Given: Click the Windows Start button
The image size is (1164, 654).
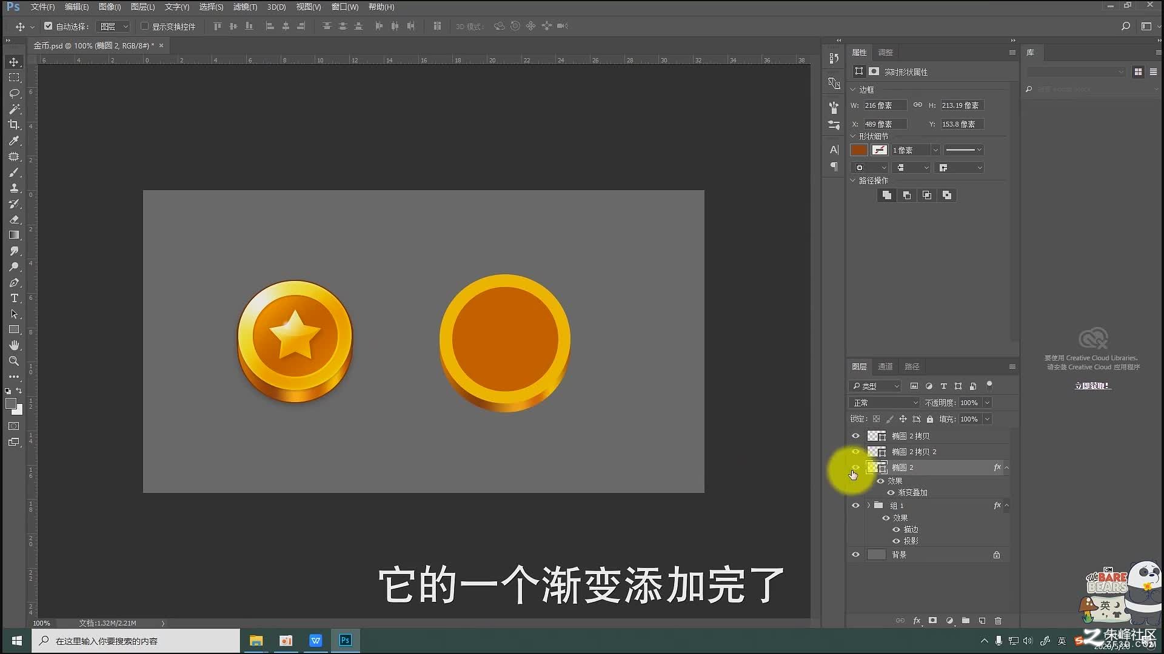Looking at the screenshot, I should (x=17, y=641).
